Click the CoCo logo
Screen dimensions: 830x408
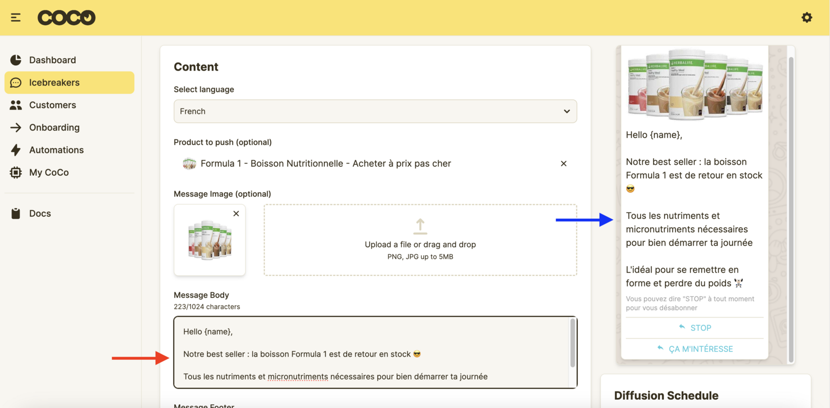[66, 18]
